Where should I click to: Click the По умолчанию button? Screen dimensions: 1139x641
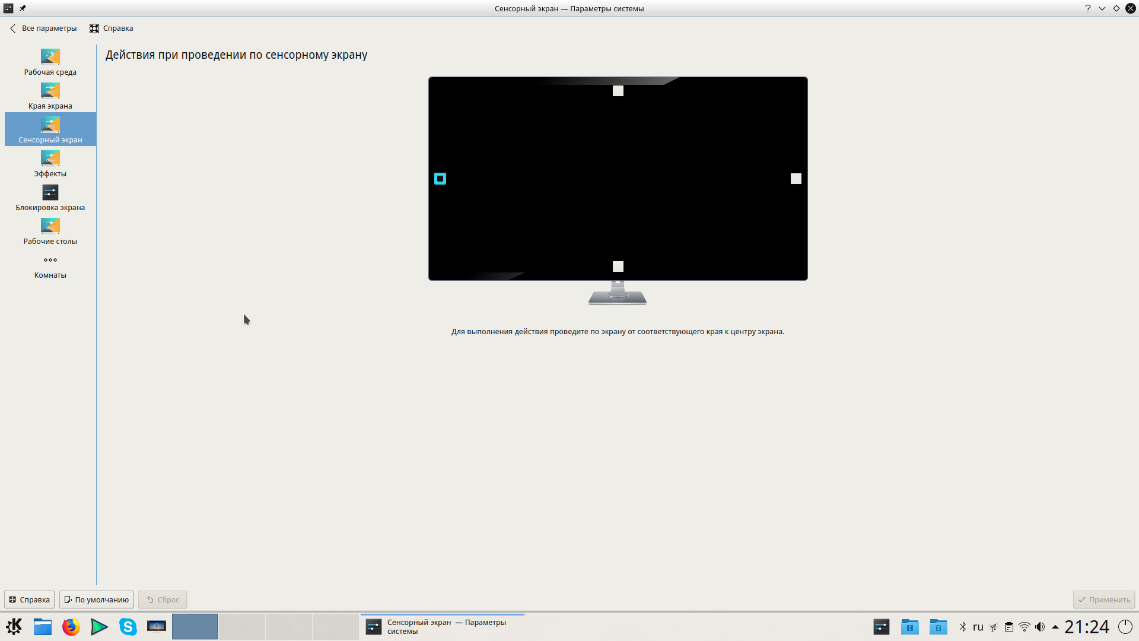tap(96, 599)
